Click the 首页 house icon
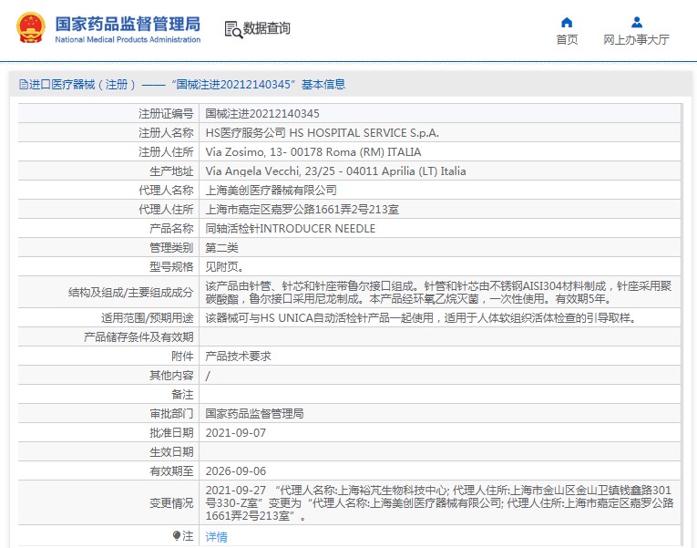The height and width of the screenshot is (548, 697). tap(567, 22)
